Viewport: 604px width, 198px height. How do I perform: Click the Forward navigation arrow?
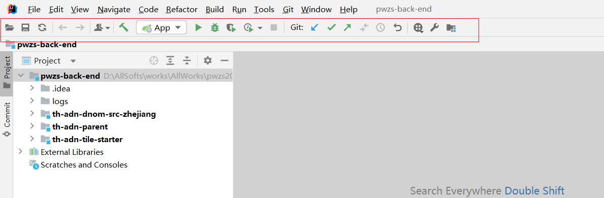pyautogui.click(x=80, y=28)
